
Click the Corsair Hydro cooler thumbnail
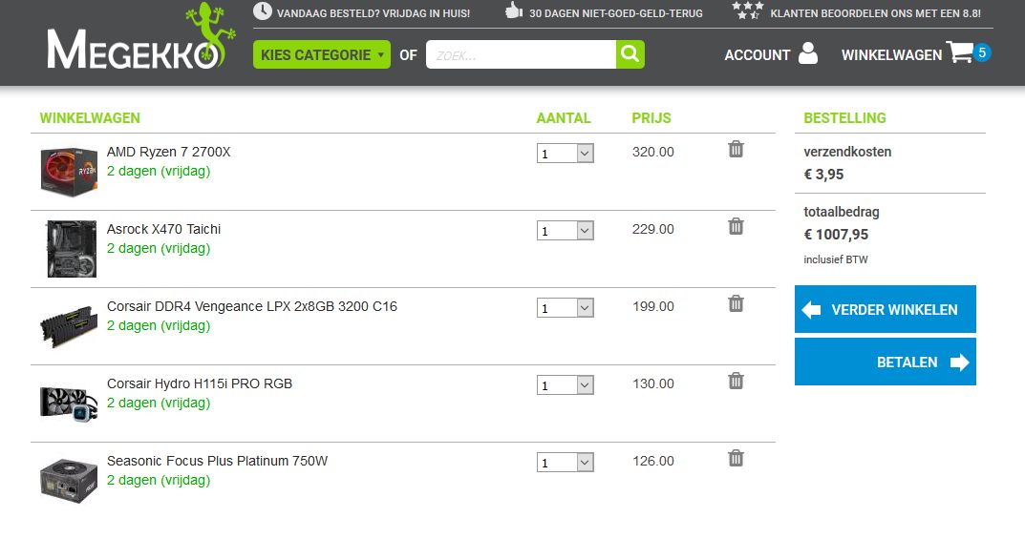[x=69, y=404]
